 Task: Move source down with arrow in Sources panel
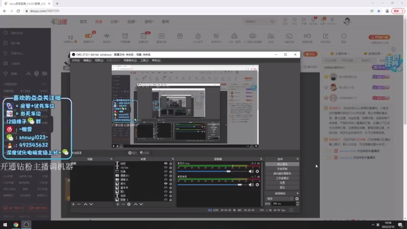[x=141, y=205]
